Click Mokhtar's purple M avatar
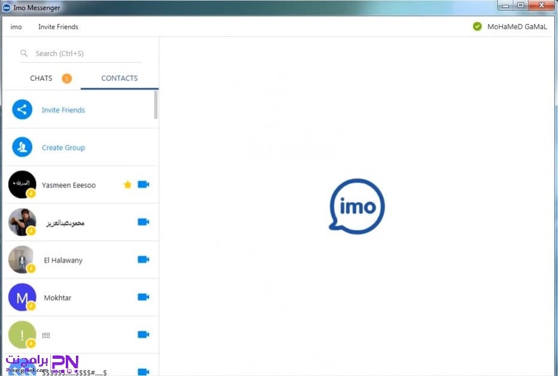Screen dimensions: 558x376 (x=22, y=297)
